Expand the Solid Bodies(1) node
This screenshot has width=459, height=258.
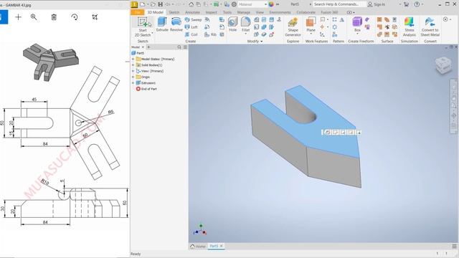(x=133, y=65)
